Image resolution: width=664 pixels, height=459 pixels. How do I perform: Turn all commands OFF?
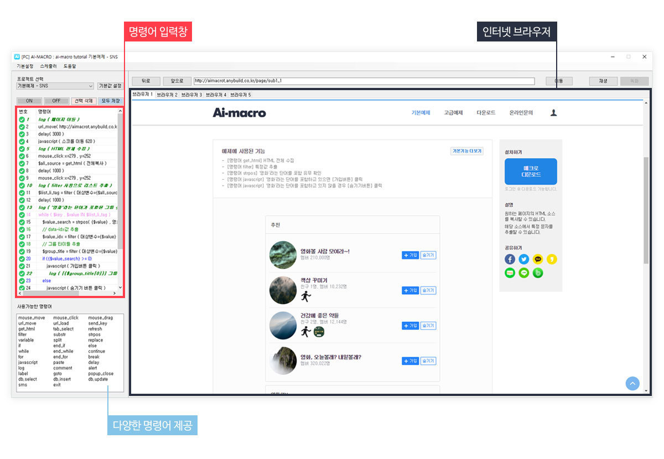[x=56, y=101]
